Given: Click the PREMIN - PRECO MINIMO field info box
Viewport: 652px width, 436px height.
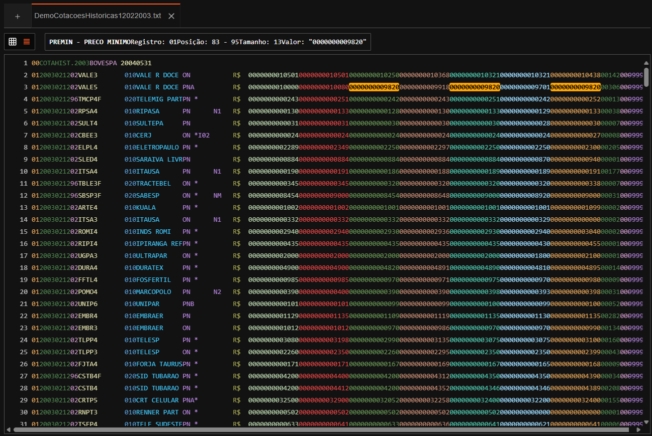Looking at the screenshot, I should (x=208, y=42).
